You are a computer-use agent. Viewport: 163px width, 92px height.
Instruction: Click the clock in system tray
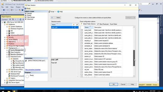tap(153, 91)
